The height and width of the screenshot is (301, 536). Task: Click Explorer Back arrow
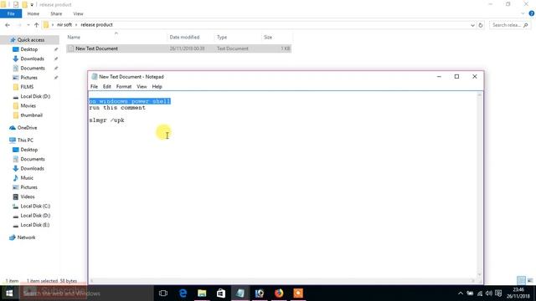tap(8, 25)
